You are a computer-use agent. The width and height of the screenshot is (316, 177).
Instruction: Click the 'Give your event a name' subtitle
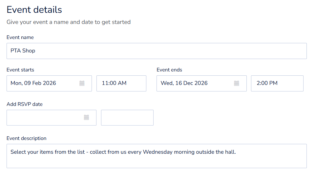(x=69, y=22)
